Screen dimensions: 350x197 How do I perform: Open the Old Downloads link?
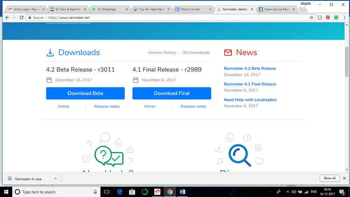pyautogui.click(x=196, y=53)
